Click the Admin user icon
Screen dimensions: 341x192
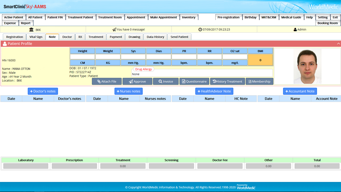tap(295, 30)
